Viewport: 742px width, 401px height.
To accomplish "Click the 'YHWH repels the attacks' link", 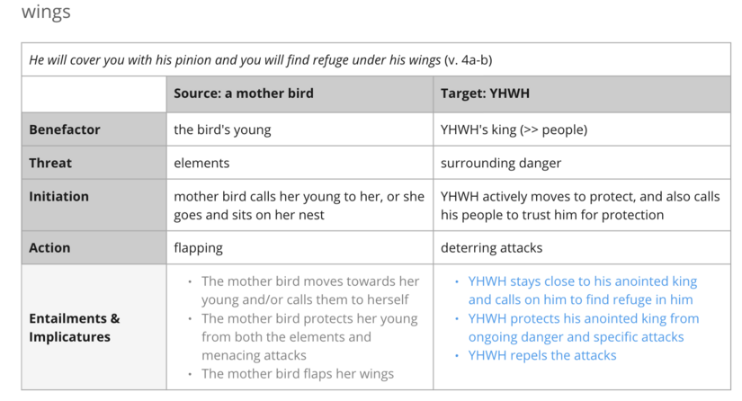I will pos(542,355).
